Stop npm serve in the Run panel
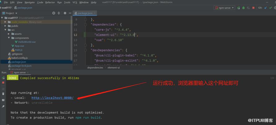Viewport: 276px width, 125px height. coord(3,82)
